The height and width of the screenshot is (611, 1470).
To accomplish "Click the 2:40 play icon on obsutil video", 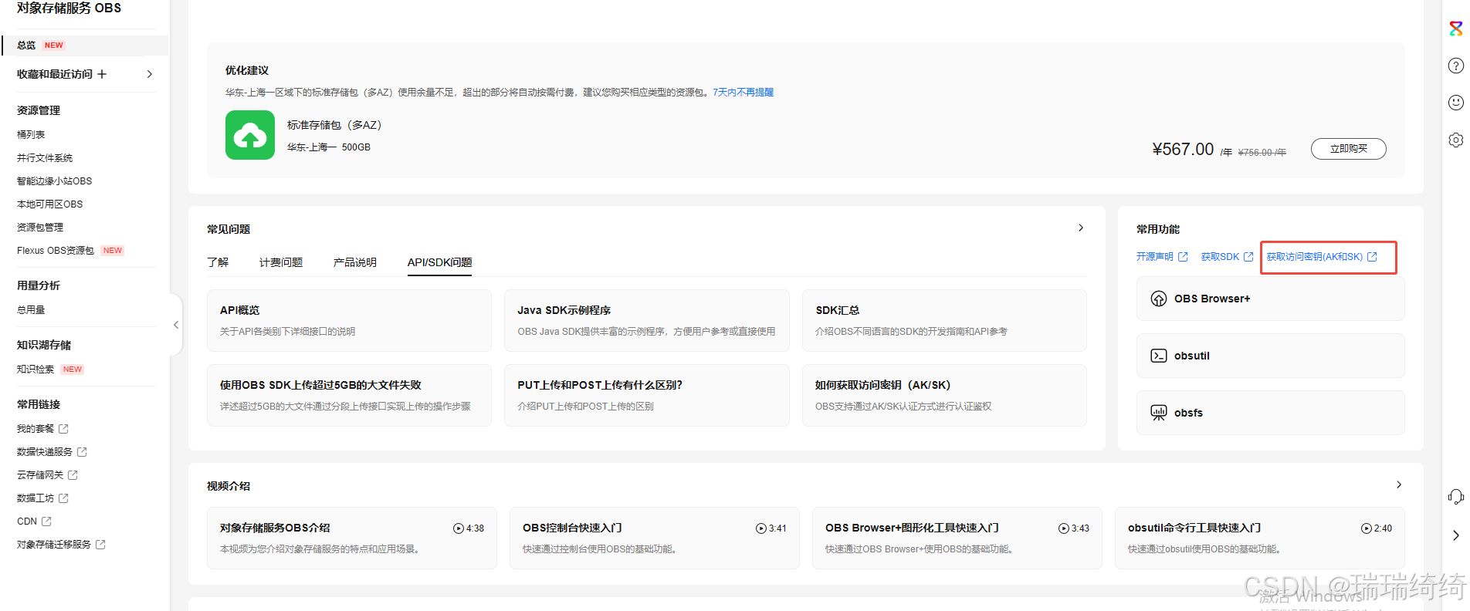I will point(1367,528).
